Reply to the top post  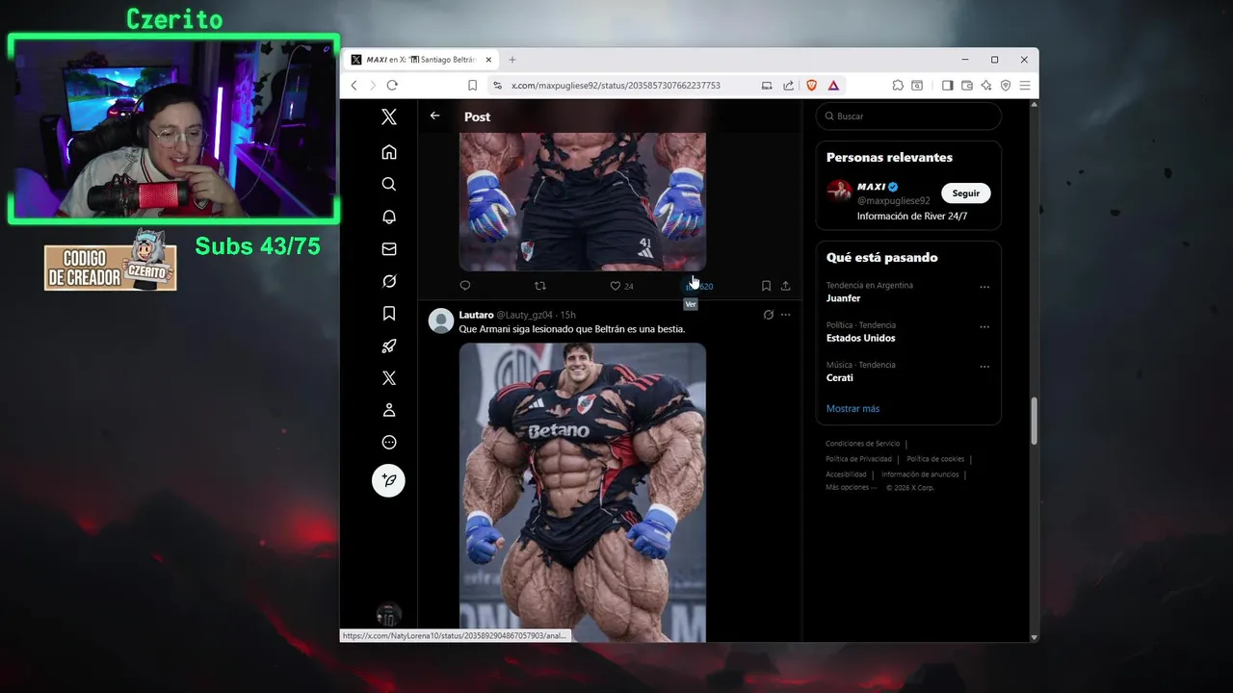tap(465, 286)
